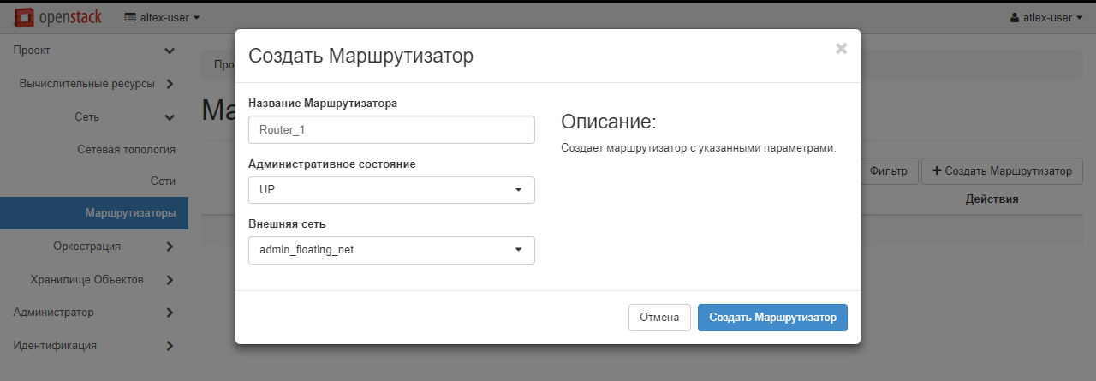Image resolution: width=1096 pixels, height=381 pixels.
Task: Select Маршрутизаторы in the sidebar
Action: tap(130, 212)
